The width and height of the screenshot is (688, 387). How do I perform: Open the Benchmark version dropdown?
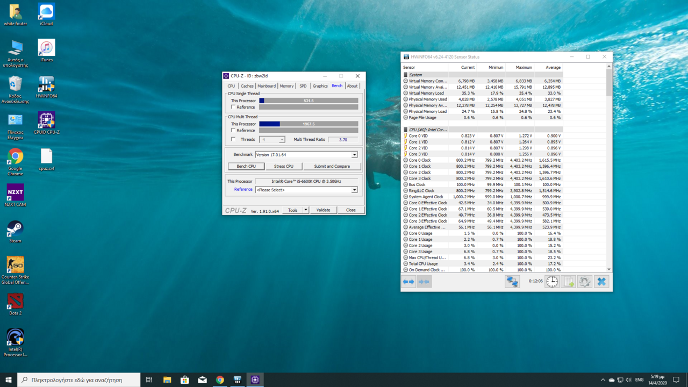(x=354, y=155)
